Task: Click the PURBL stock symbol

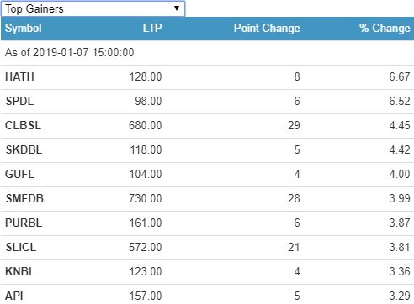Action: (x=24, y=223)
